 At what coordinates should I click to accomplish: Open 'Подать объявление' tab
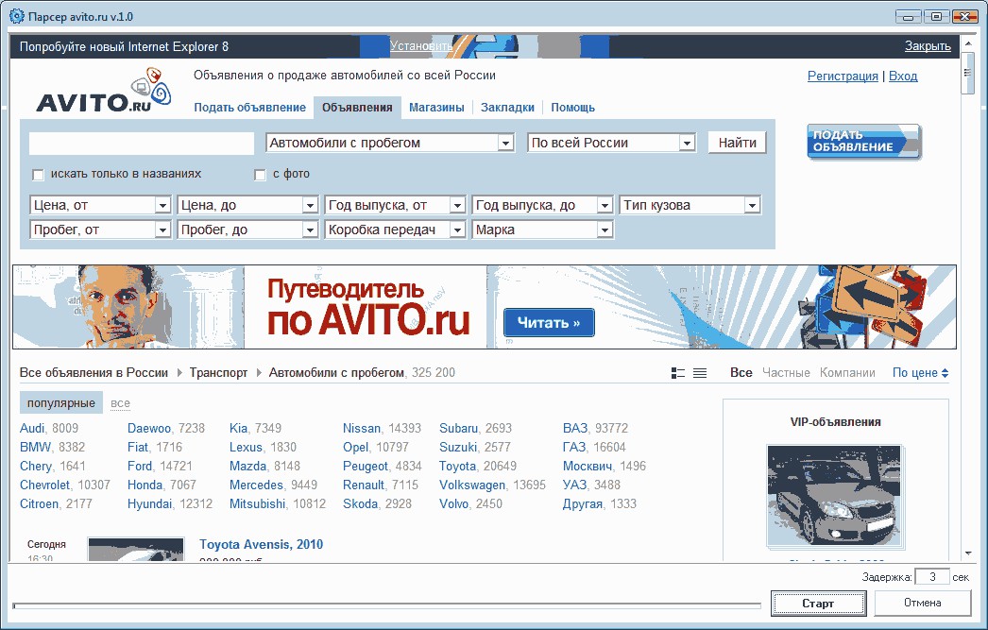point(249,108)
